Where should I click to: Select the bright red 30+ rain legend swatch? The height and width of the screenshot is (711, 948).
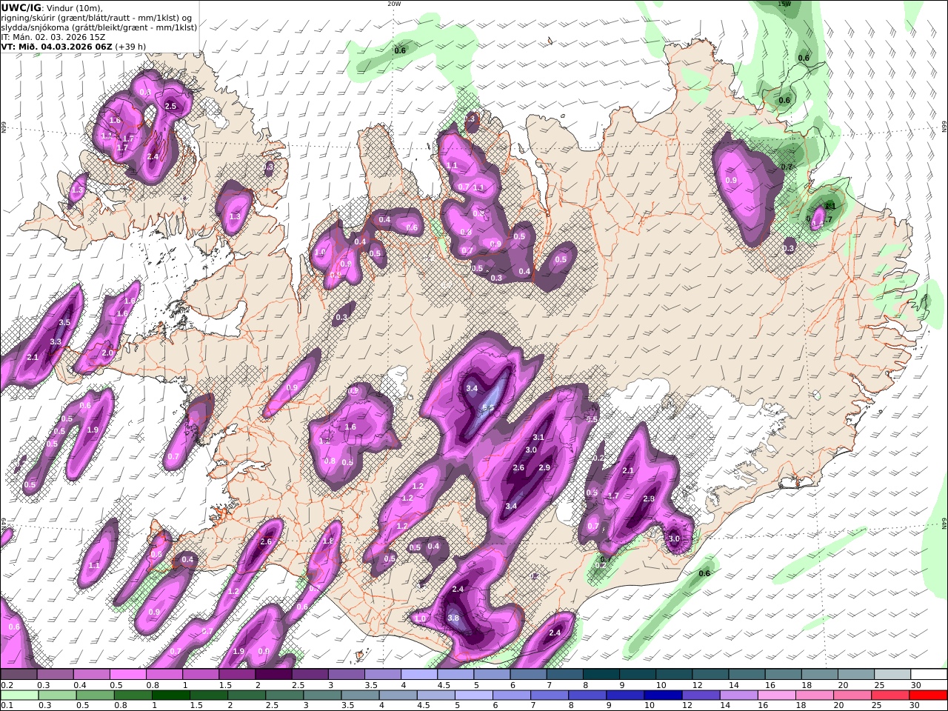coord(928,695)
